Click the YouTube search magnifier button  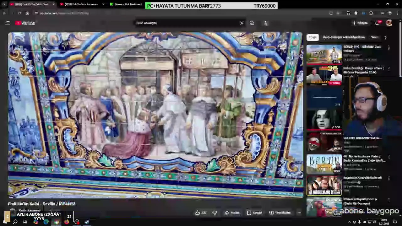pyautogui.click(x=252, y=23)
